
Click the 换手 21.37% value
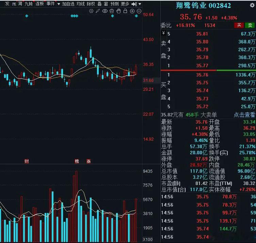click(x=247, y=146)
